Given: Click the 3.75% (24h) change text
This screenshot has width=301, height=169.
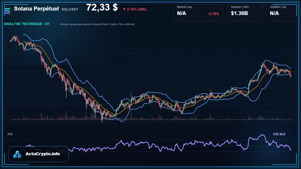Looking at the screenshot, I should pos(136,9).
